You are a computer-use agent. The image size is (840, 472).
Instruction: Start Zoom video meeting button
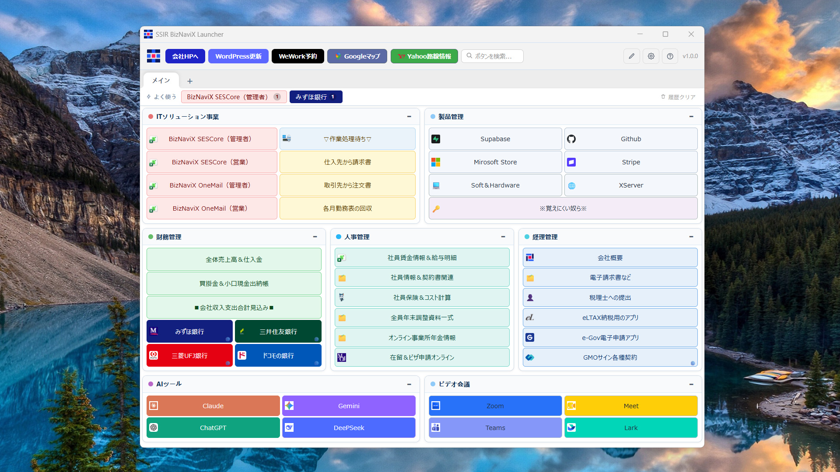(495, 406)
